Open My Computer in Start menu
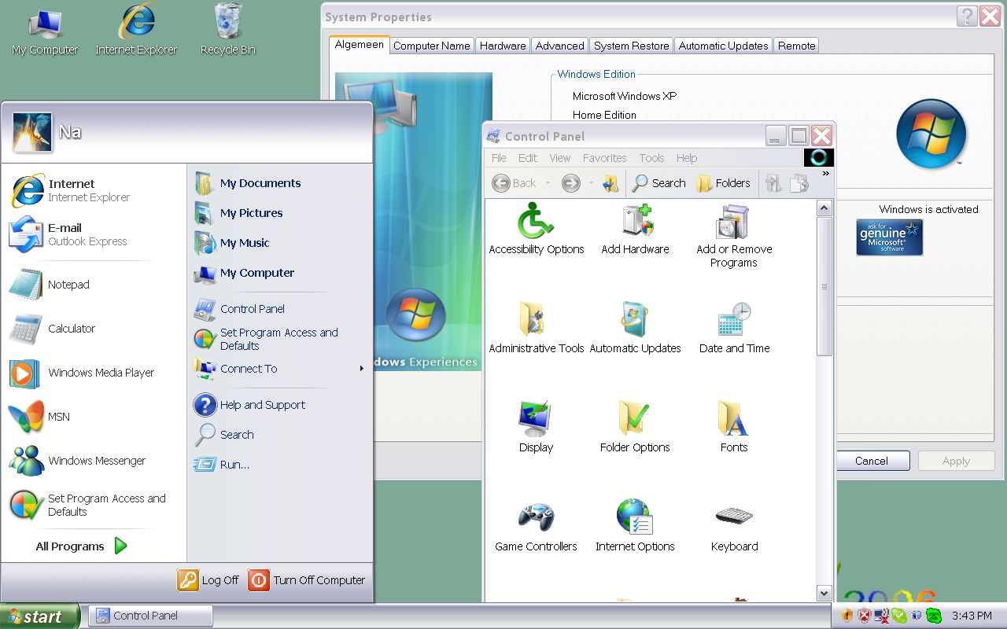The width and height of the screenshot is (1007, 629). click(x=279, y=273)
